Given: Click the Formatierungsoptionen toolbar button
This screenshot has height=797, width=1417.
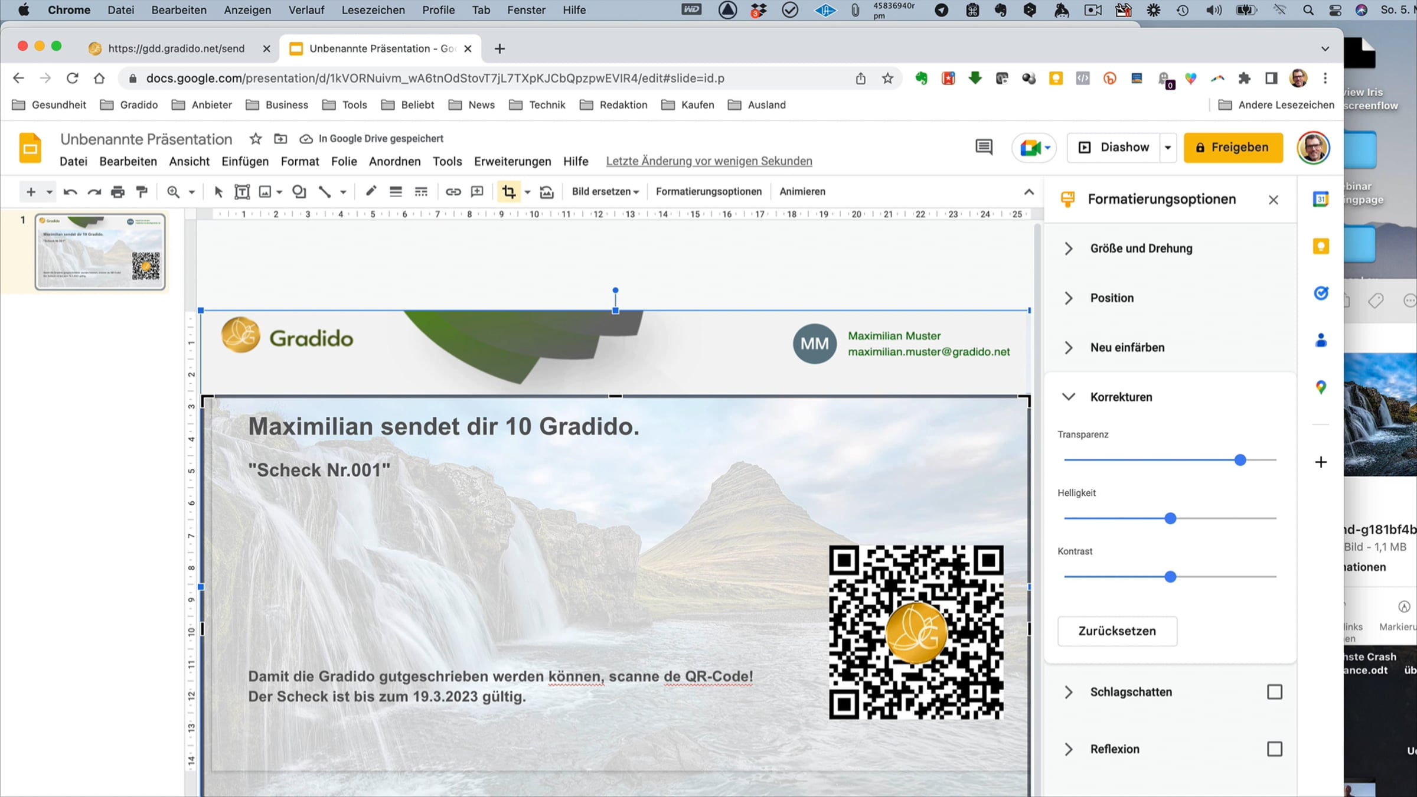Looking at the screenshot, I should pos(708,192).
